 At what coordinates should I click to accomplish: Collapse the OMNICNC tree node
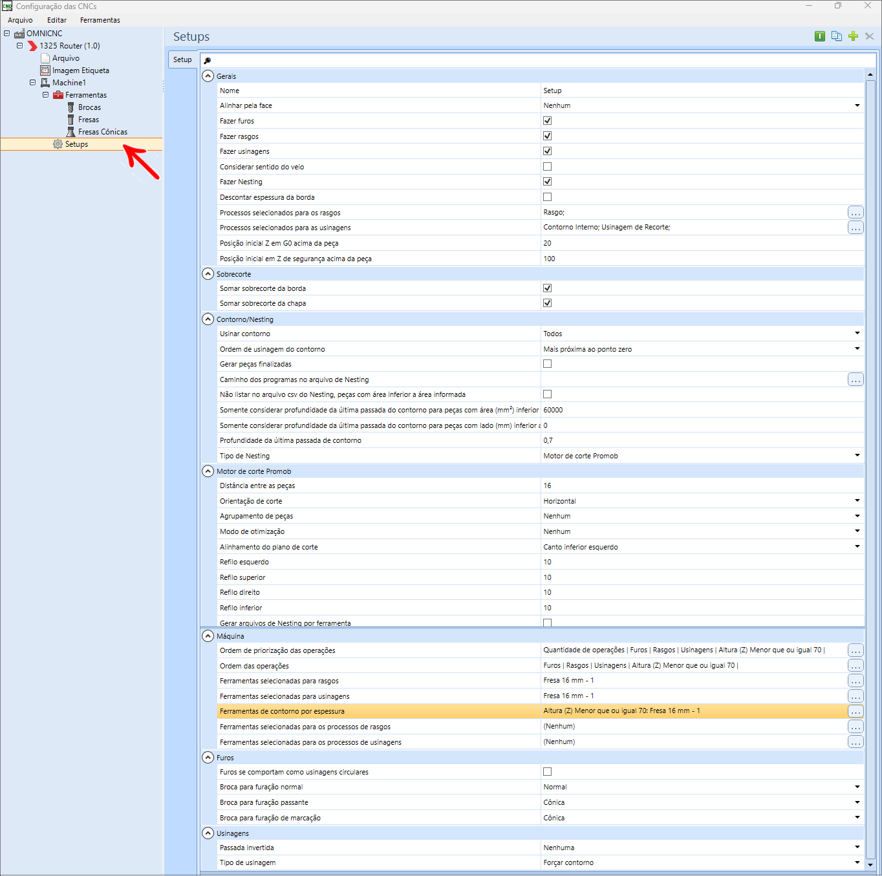[6, 34]
